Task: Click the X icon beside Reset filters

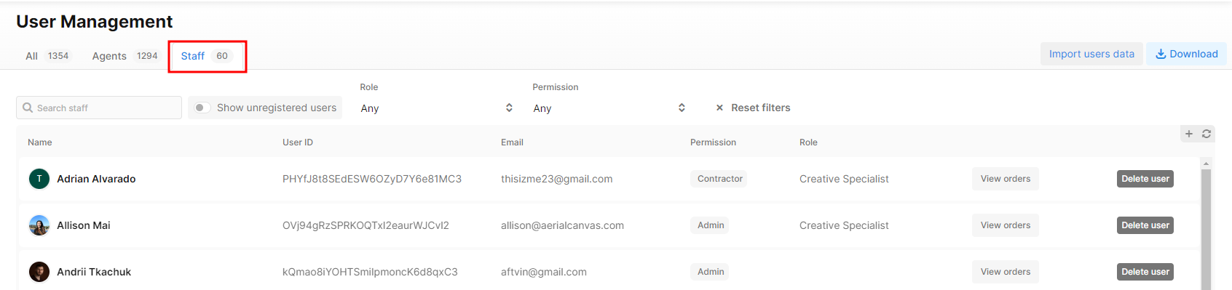Action: pos(719,108)
